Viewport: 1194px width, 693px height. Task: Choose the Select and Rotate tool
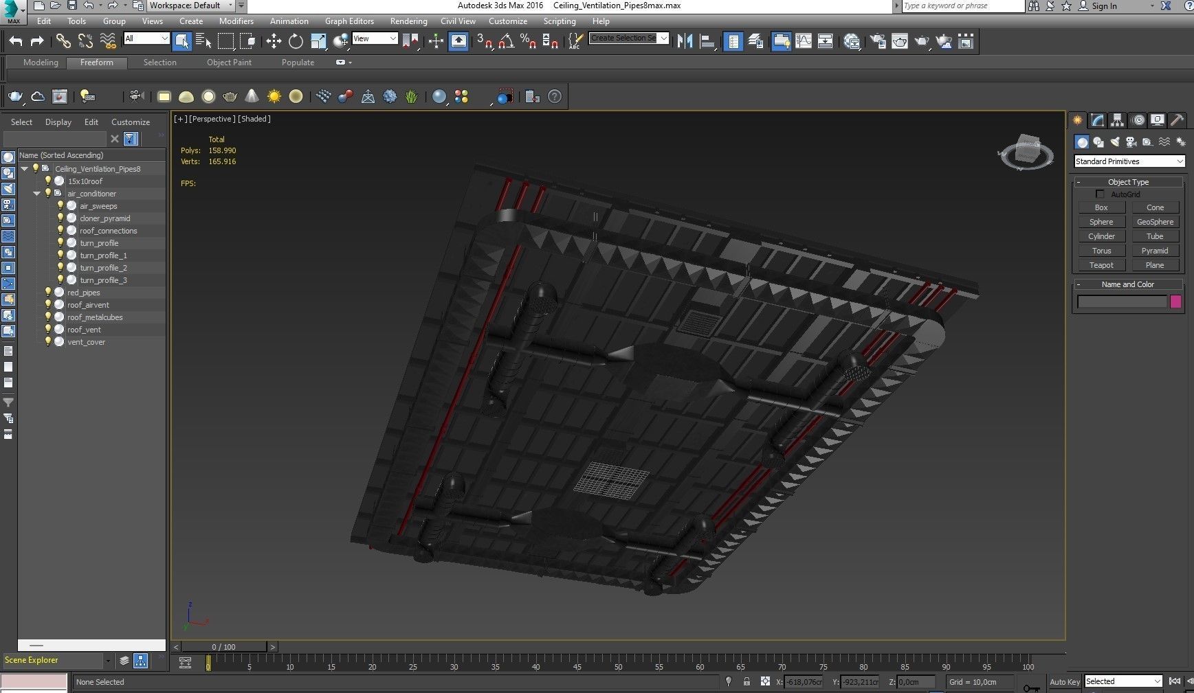point(296,41)
